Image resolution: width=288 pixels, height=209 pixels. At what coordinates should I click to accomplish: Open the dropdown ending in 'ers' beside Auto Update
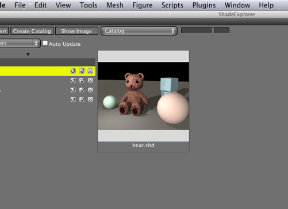20,44
